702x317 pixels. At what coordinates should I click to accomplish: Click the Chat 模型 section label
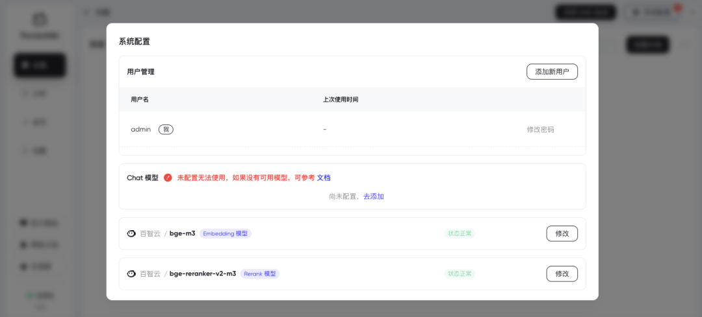click(143, 178)
